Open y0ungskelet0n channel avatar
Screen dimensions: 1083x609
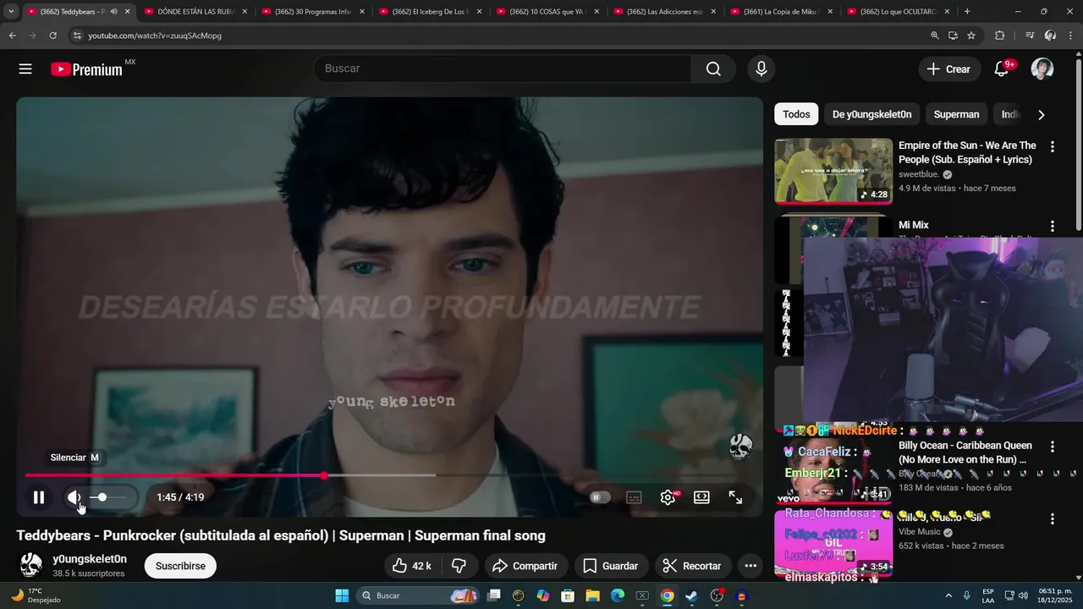(x=31, y=565)
